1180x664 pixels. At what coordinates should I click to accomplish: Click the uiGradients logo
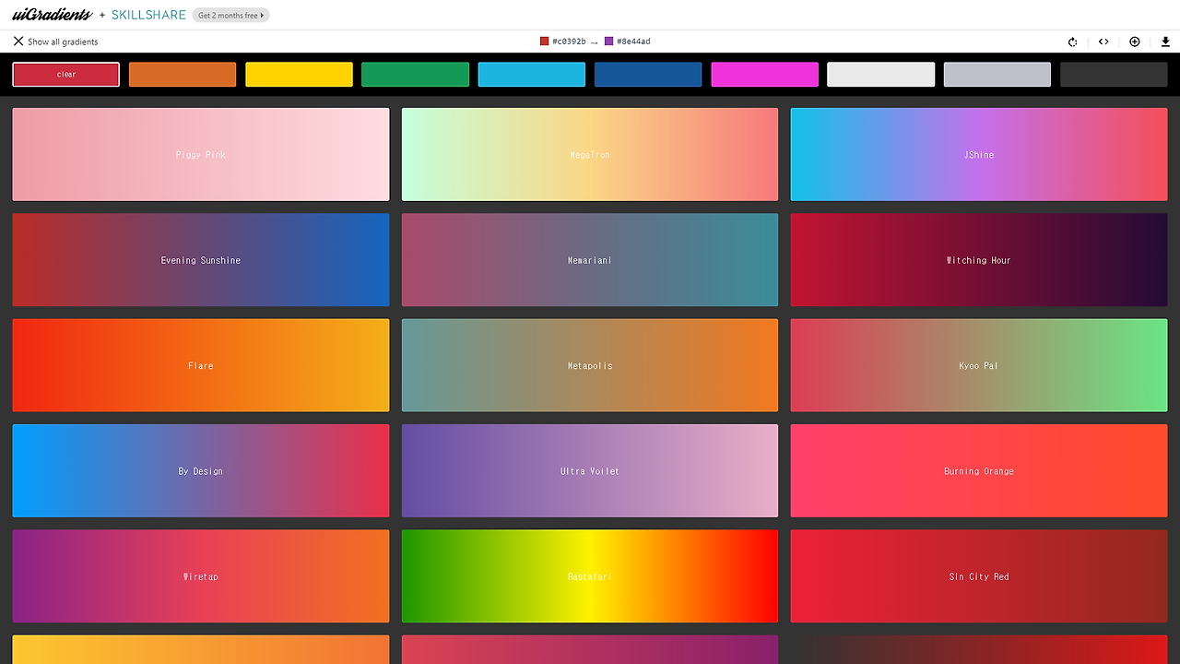[x=53, y=15]
